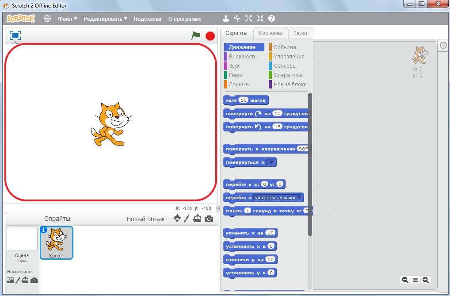Click seconds field in плыть block
Image resolution: width=450 pixels, height=296 pixels.
[x=248, y=211]
